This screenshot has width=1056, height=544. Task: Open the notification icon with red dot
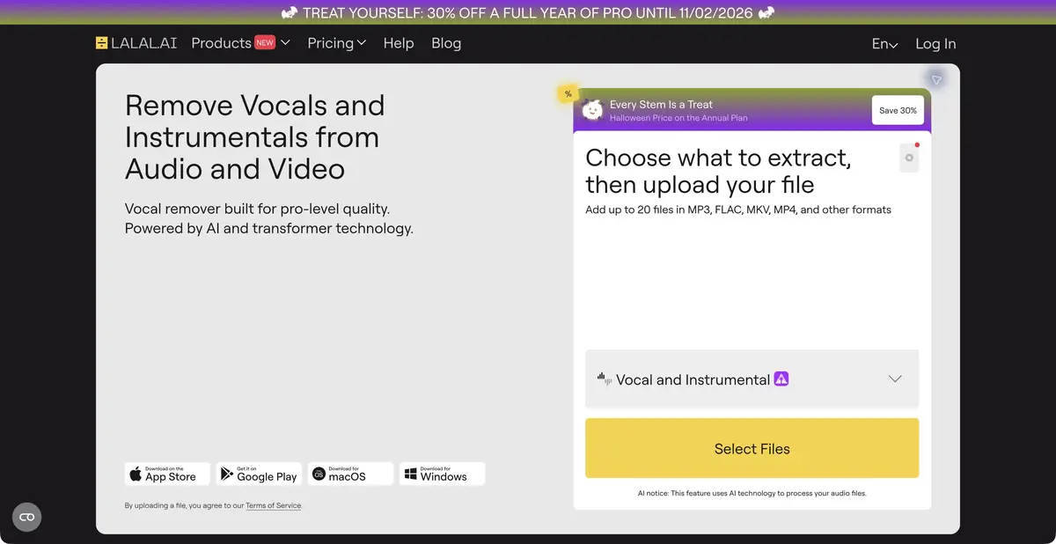click(x=909, y=158)
